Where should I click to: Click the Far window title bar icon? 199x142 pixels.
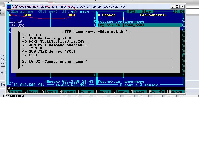(x=9, y=6)
